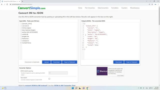
Task: Reload the page with refresh icon
Action: coord(7,4)
